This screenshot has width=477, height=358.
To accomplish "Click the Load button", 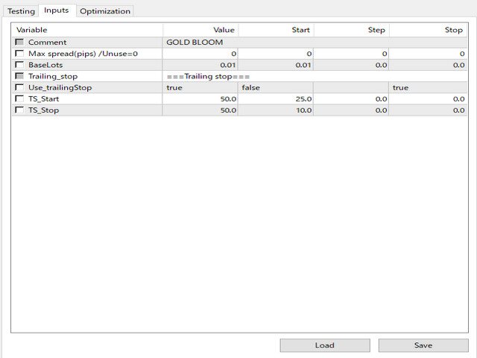I will [325, 345].
